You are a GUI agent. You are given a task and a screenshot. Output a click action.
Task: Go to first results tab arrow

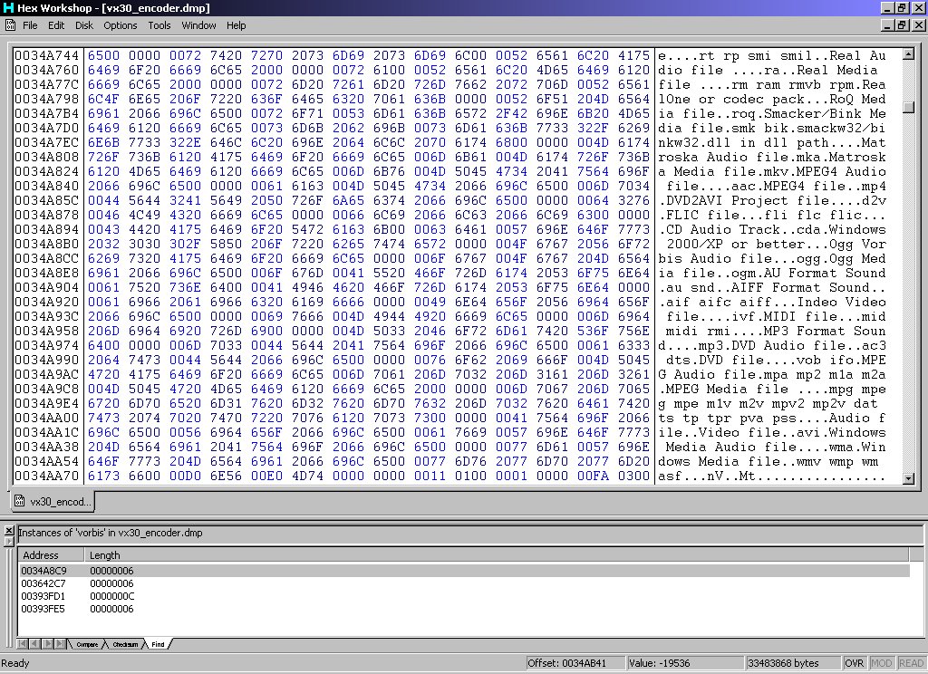[23, 644]
